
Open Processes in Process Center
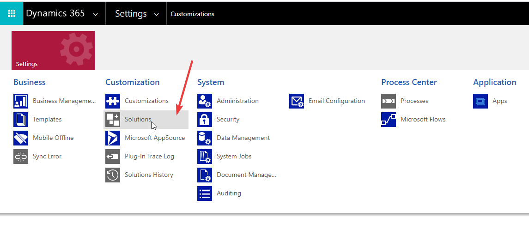pyautogui.click(x=414, y=101)
